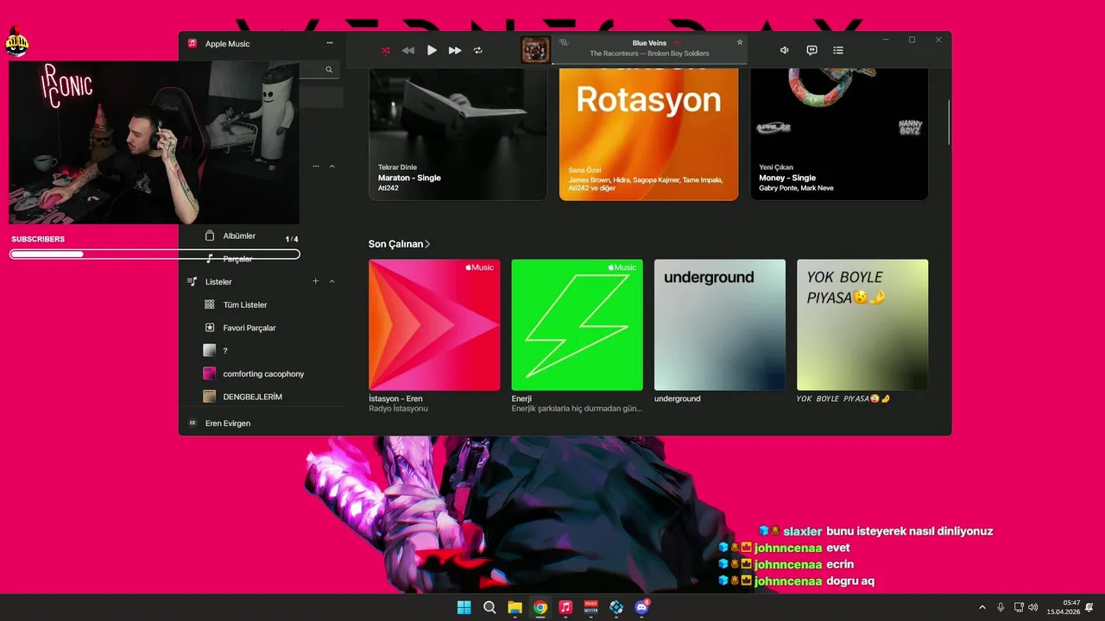Show hidden system tray icons
This screenshot has height=621, width=1105.
point(982,607)
